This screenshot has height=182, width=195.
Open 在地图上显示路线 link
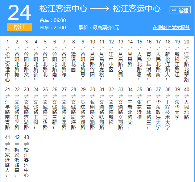[x=171, y=27]
